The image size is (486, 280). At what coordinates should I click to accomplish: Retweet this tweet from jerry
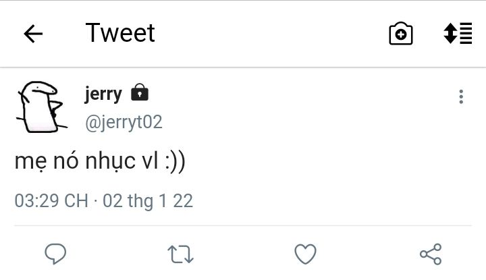pyautogui.click(x=180, y=254)
